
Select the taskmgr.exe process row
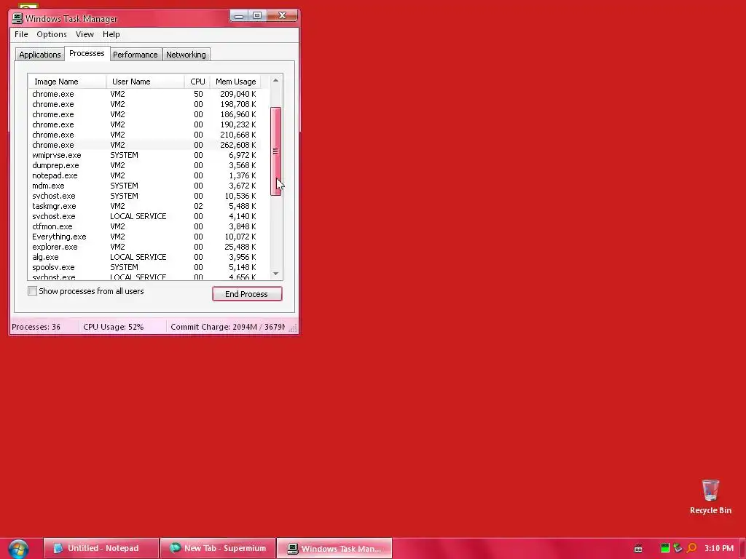pyautogui.click(x=144, y=206)
